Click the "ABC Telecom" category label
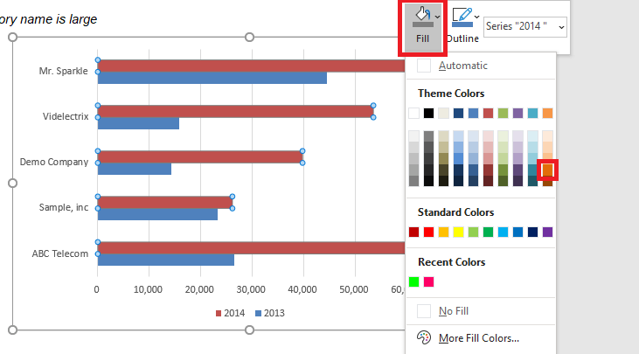The width and height of the screenshot is (639, 354). 60,253
